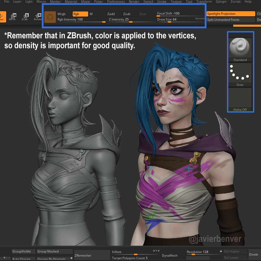The image size is (261, 261).
Task: Open the Material menu
Action: (71, 2)
